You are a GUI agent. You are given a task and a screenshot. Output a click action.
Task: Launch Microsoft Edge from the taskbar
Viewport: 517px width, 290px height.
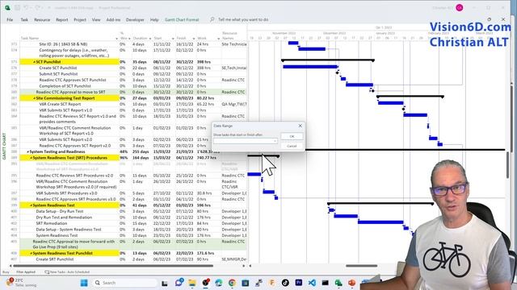click(x=219, y=283)
